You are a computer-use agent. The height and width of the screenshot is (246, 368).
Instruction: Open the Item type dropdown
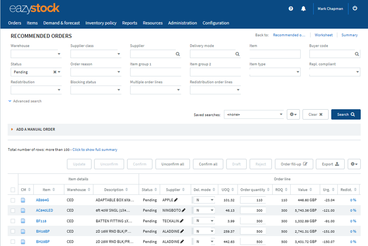275,72
